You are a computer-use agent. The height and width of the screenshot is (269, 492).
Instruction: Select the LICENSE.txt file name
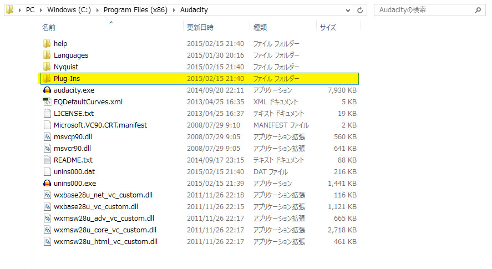coord(74,114)
